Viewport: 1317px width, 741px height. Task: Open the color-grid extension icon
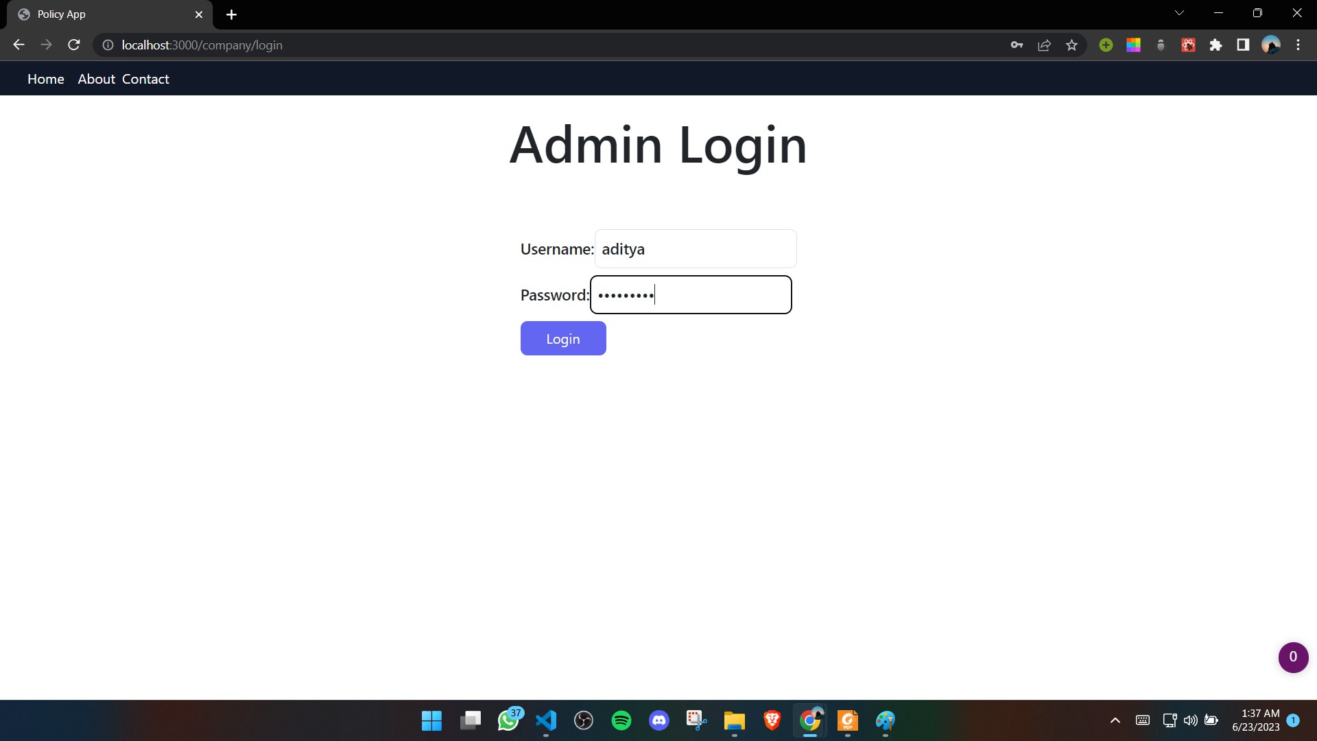point(1133,45)
